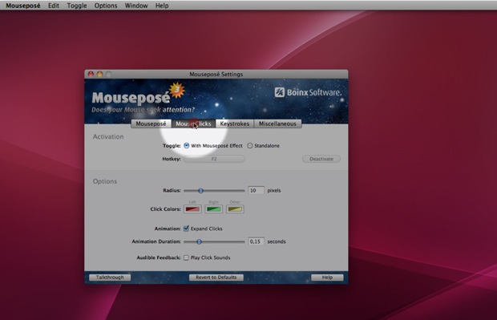Click the Animation Duration seconds field
Image resolution: width=497 pixels, height=320 pixels.
pos(256,241)
